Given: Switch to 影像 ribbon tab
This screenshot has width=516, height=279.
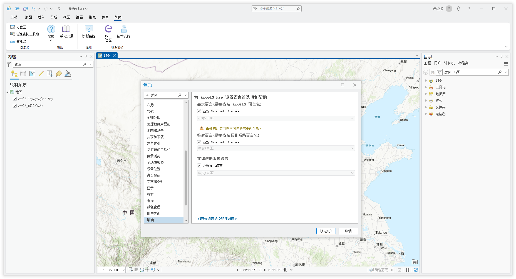Looking at the screenshot, I should 92,17.
